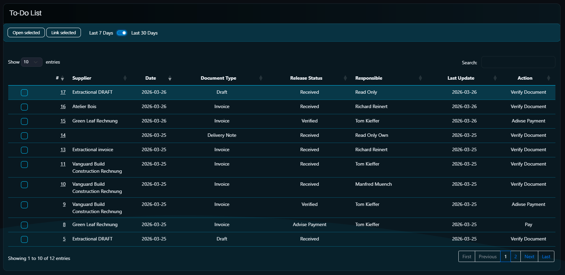Sort table by Supplier column sort icon
Image resolution: width=565 pixels, height=275 pixels.
tap(125, 78)
